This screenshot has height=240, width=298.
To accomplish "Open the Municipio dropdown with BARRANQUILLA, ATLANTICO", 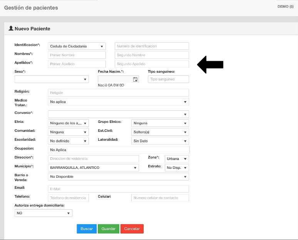I will (x=93, y=168).
